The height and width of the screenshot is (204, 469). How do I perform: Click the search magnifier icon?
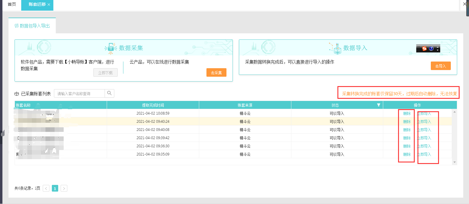tap(109, 93)
